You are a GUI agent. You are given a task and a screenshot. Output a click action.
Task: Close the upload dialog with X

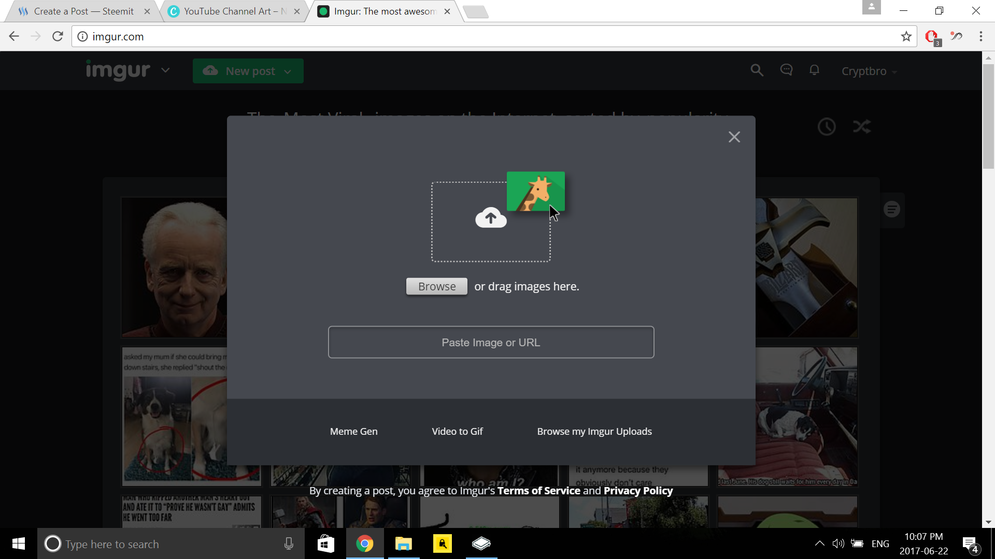pos(734,137)
